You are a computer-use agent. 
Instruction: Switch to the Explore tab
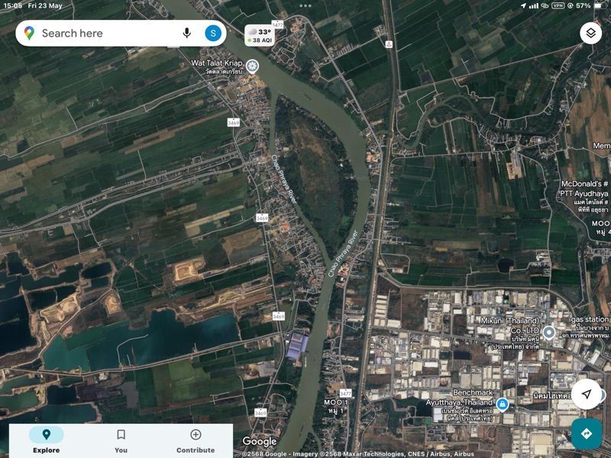click(46, 440)
